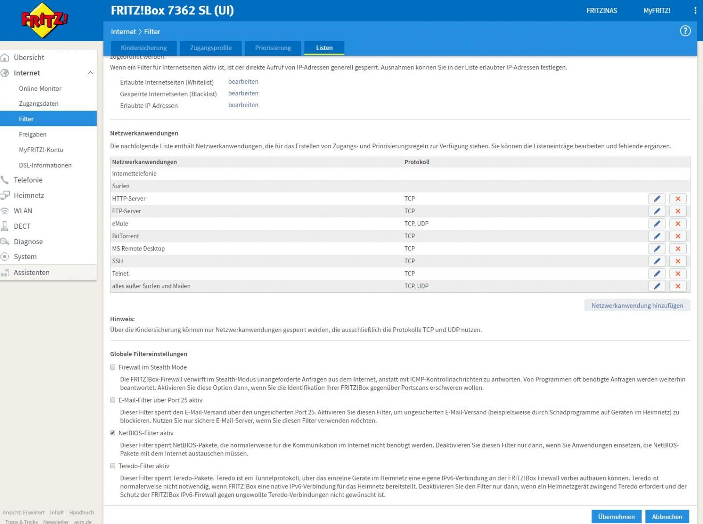The width and height of the screenshot is (703, 524).
Task: Click the Assistenten wizard icon
Action: pos(5,273)
